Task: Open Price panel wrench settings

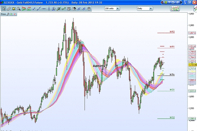Action: click(x=8, y=14)
